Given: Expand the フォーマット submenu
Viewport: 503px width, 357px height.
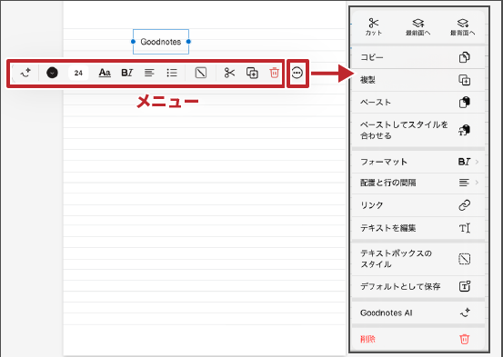Looking at the screenshot, I should pos(418,162).
